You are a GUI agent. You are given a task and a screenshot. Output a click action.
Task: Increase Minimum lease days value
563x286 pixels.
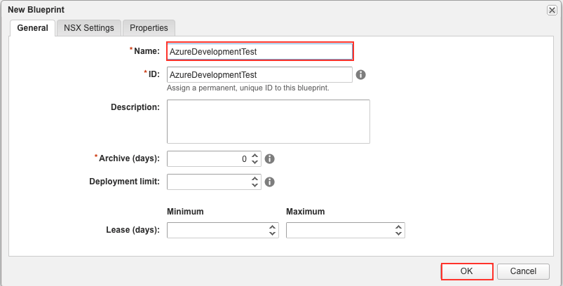point(272,227)
